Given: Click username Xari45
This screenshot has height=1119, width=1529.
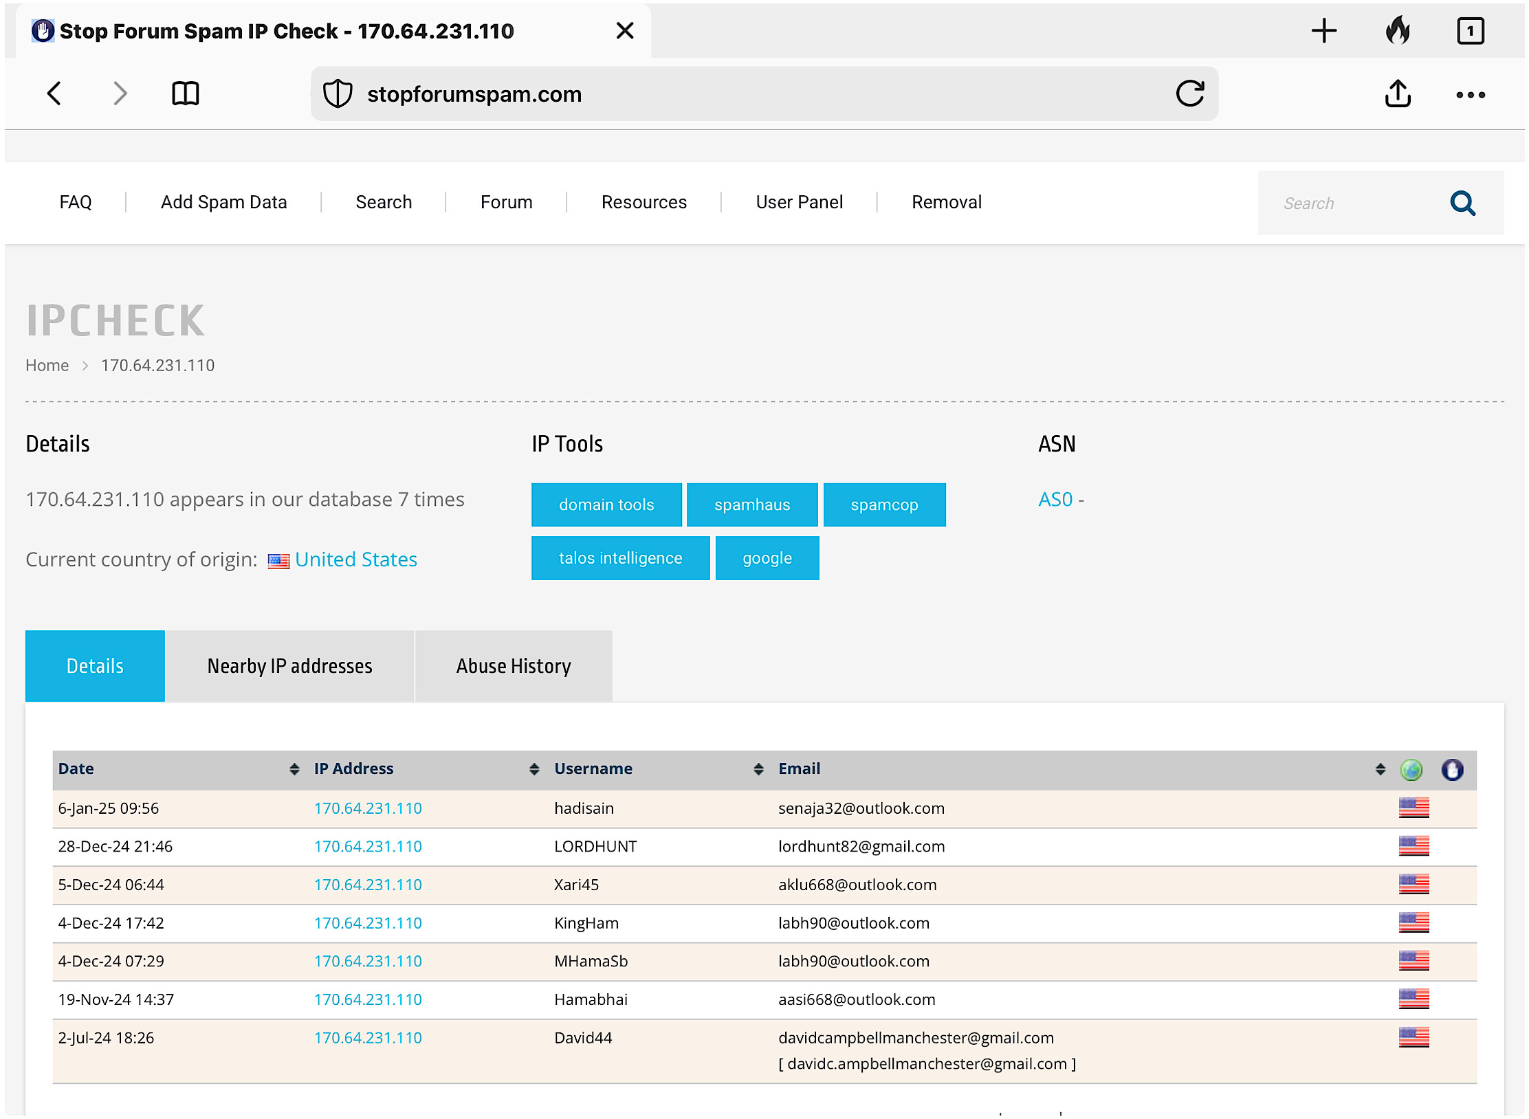Looking at the screenshot, I should pyautogui.click(x=576, y=885).
